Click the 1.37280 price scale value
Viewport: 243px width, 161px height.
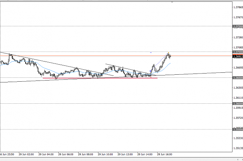[238, 38]
